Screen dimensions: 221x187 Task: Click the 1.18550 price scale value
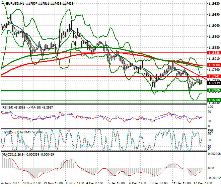[214, 47]
